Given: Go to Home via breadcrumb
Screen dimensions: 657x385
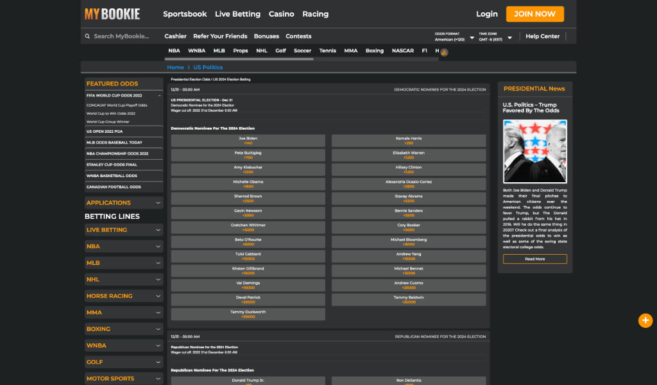Looking at the screenshot, I should click(175, 67).
